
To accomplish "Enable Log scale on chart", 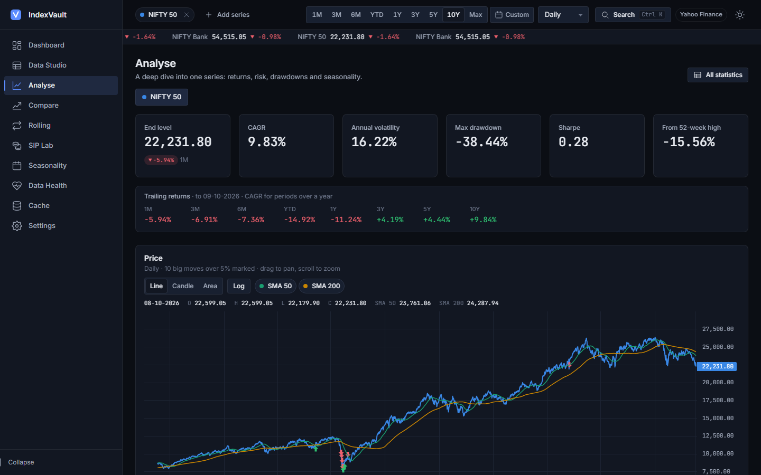I will coord(239,286).
